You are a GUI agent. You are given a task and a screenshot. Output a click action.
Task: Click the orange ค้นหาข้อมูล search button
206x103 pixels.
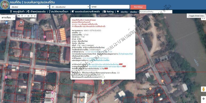coord(138,7)
